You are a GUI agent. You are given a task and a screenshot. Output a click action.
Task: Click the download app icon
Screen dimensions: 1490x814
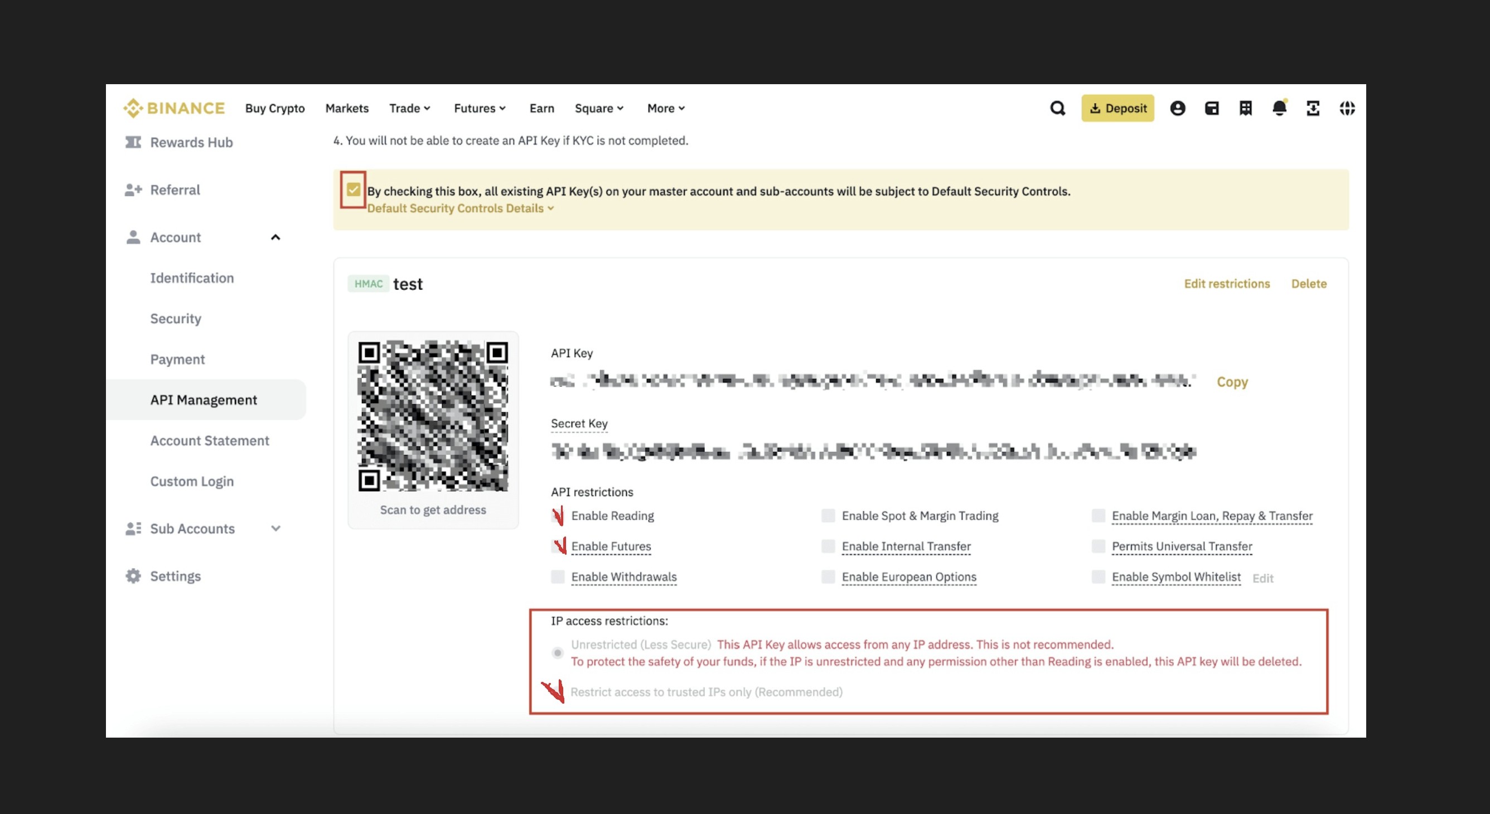(1313, 108)
